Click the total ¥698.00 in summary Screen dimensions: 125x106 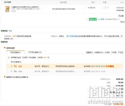[119, 79]
